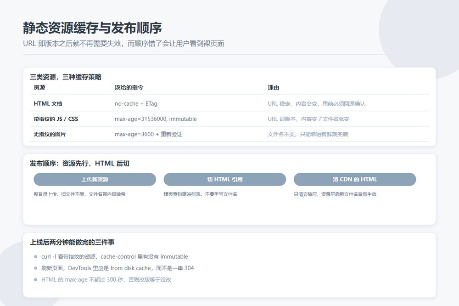The image size is (459, 306).
Task: Click the bullet about from disk cache
Action: coord(118,268)
